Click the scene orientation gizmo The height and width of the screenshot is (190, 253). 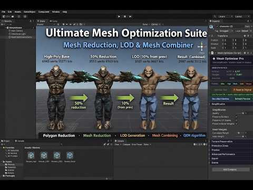pos(201,47)
